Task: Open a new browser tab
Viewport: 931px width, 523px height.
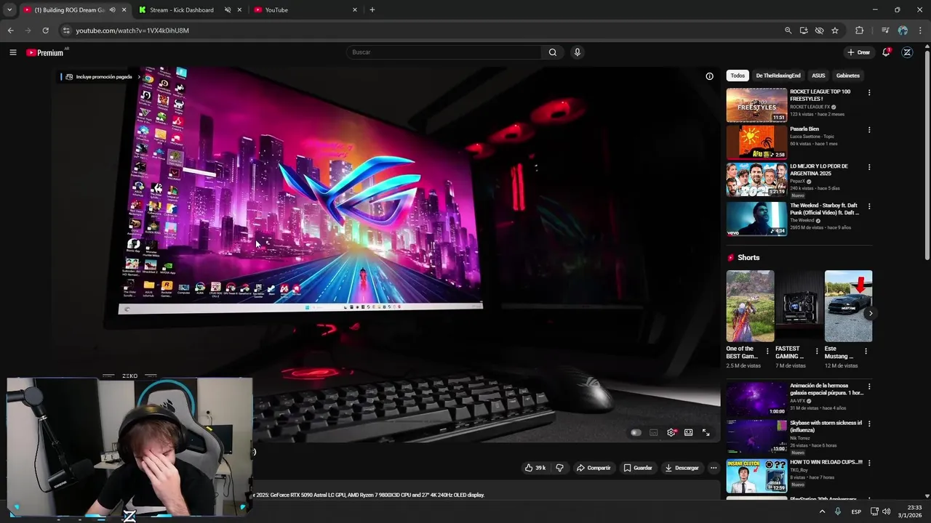Action: (372, 10)
